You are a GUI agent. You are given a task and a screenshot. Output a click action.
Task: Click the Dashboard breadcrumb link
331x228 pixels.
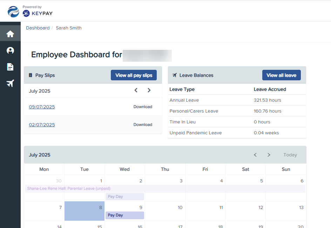38,28
